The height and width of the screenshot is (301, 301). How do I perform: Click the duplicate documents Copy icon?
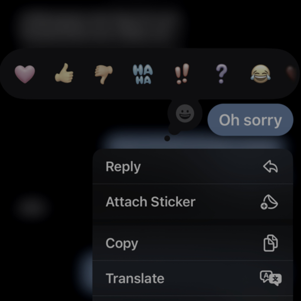coord(270,243)
